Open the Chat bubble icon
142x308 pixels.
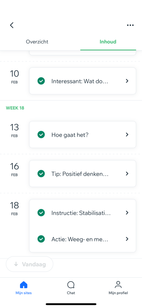click(71, 285)
